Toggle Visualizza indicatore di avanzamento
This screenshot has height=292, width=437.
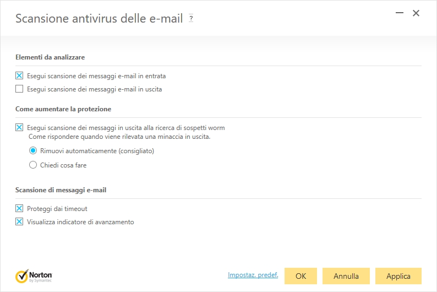(x=19, y=221)
